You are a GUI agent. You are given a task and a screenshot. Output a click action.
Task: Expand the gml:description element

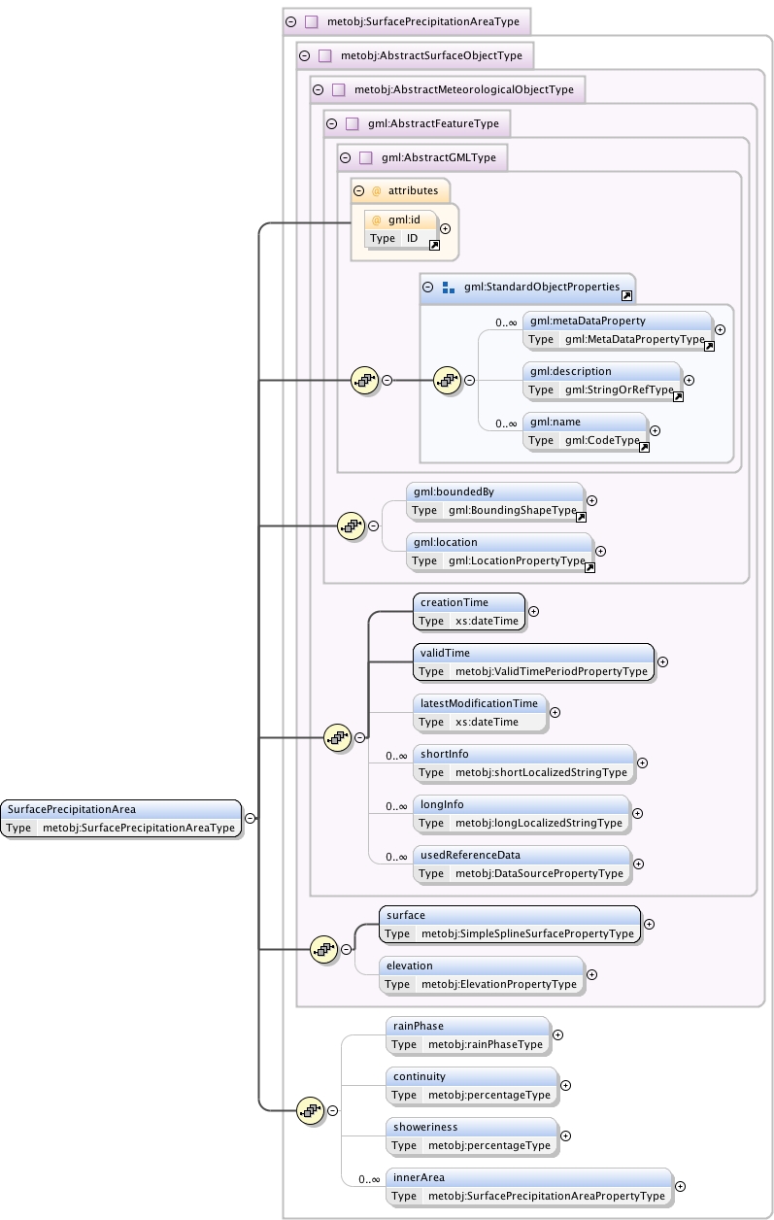689,381
